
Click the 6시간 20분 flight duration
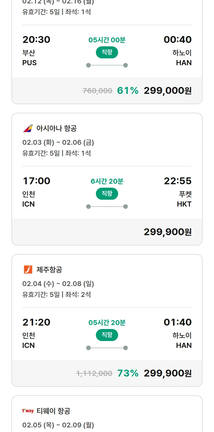coord(107,181)
